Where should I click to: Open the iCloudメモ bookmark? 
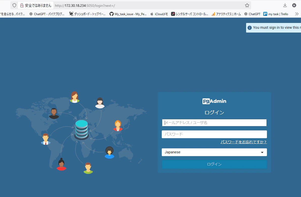159,14
